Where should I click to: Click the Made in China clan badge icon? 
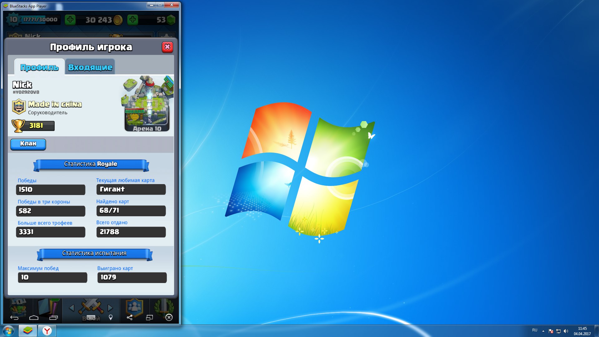(x=19, y=107)
